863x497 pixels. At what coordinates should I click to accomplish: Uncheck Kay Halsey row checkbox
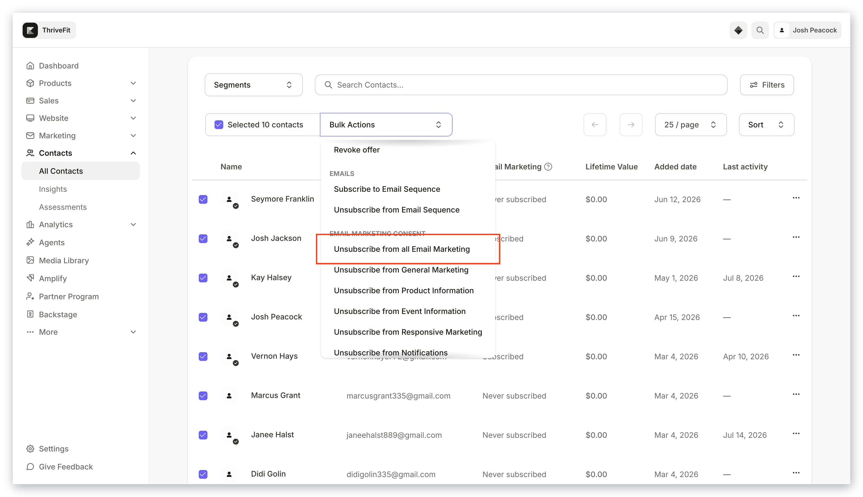(x=203, y=277)
